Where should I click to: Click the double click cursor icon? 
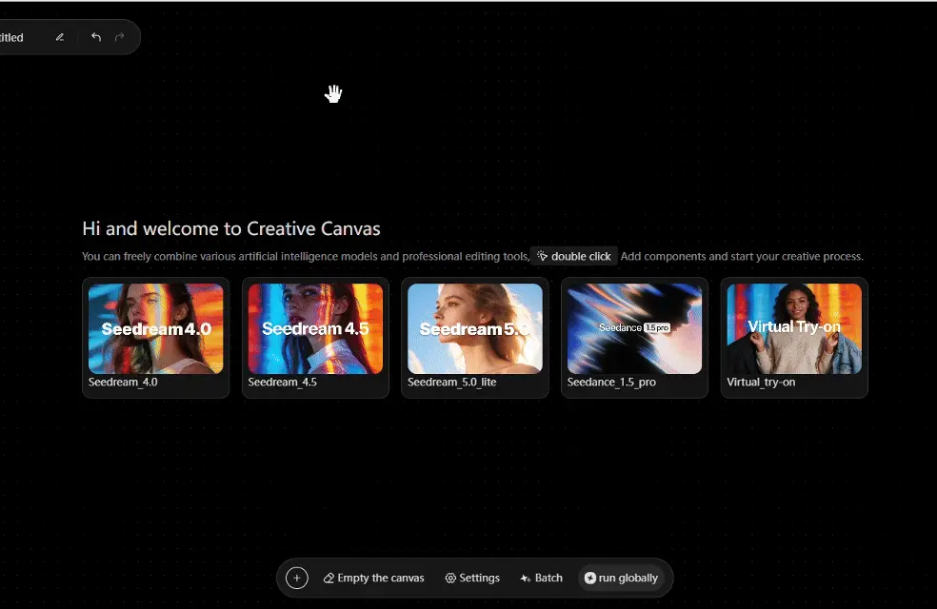coord(542,256)
